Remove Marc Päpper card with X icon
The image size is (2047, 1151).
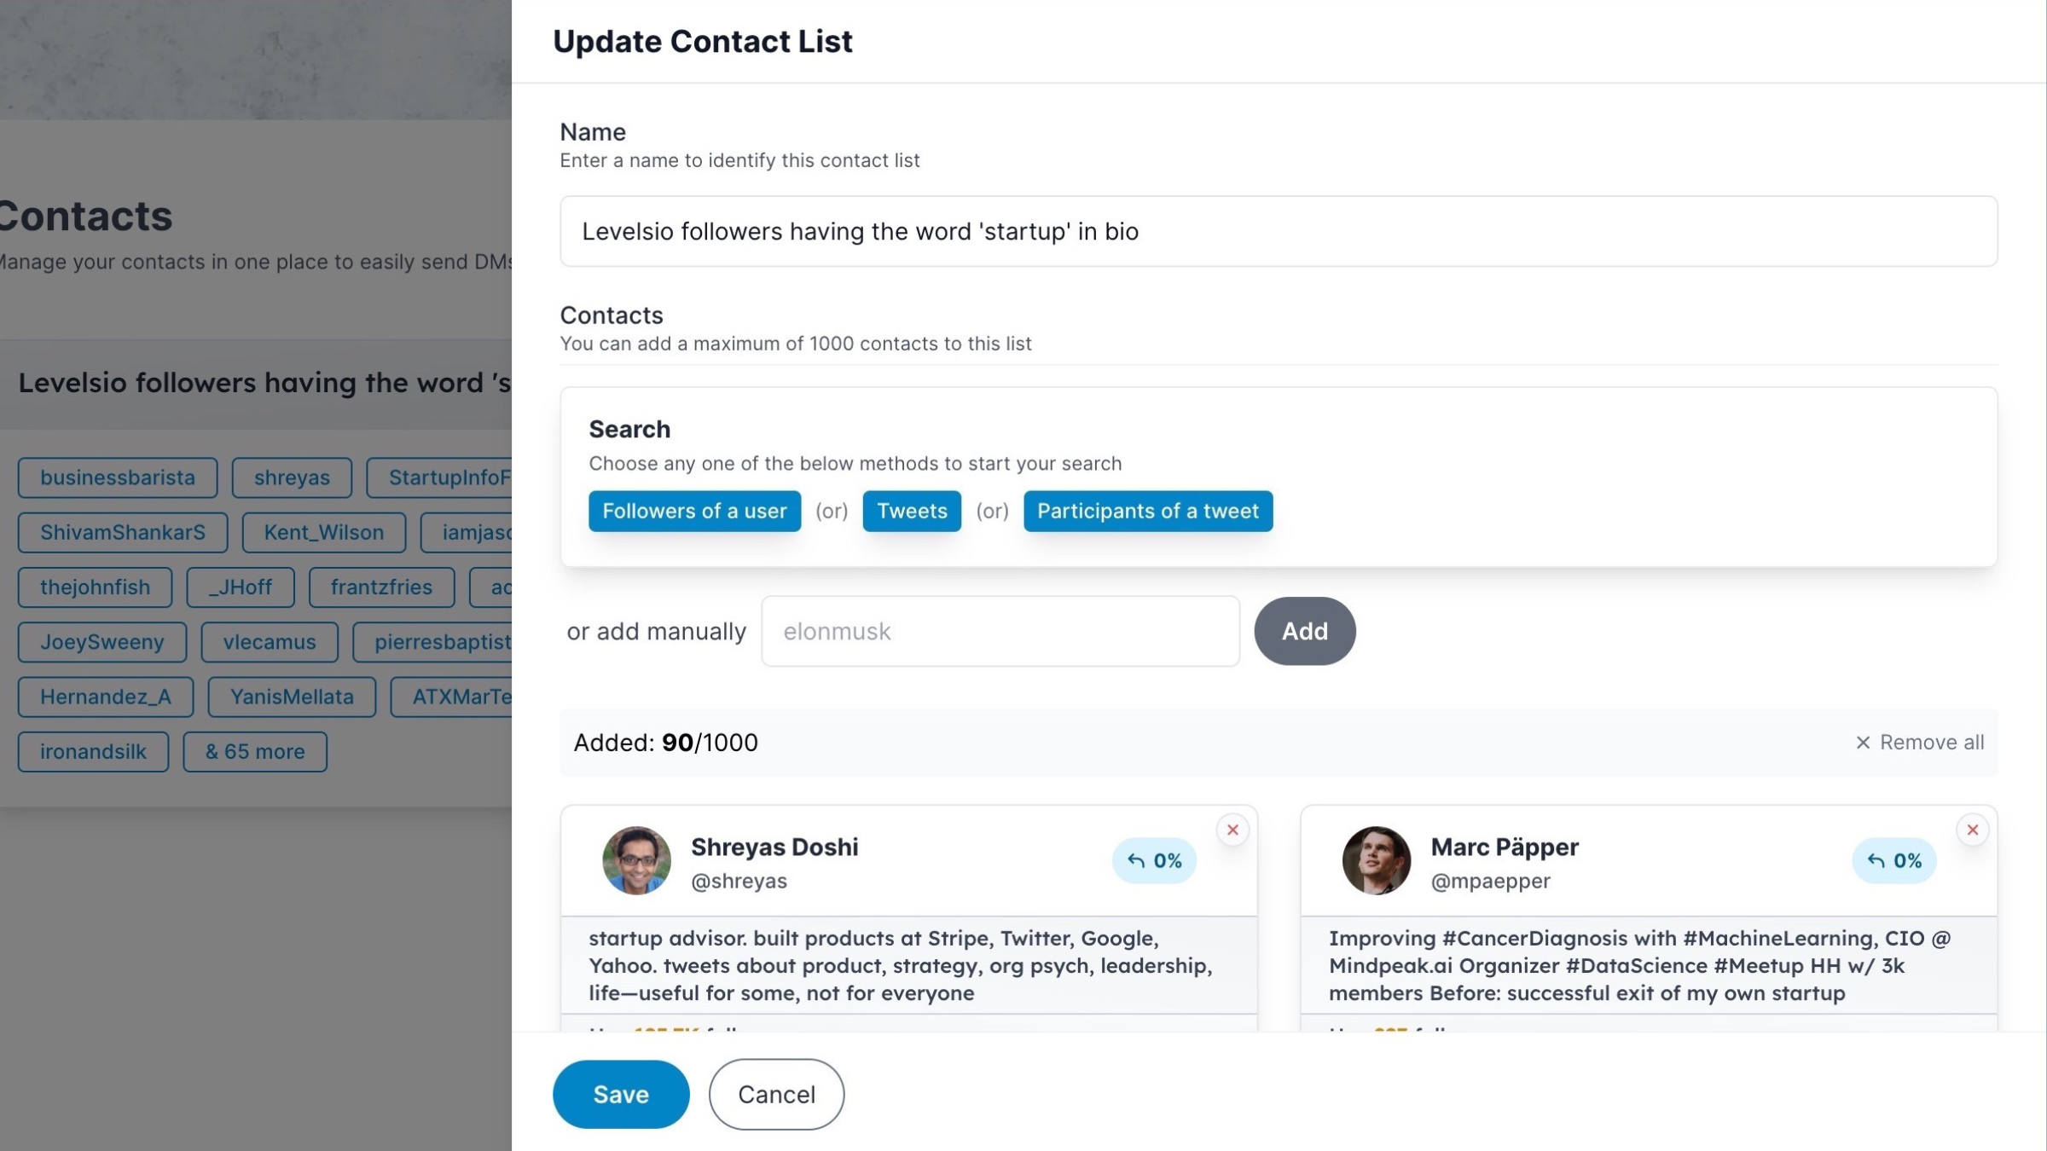click(x=1972, y=830)
